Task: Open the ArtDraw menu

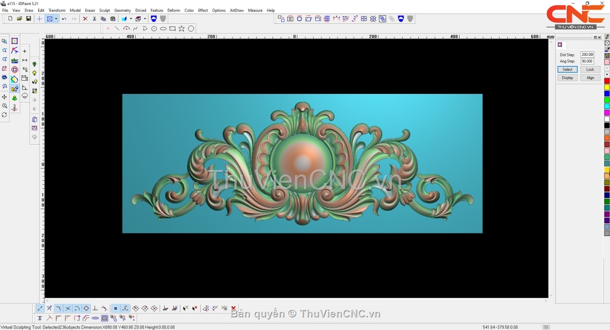Action: (x=237, y=10)
